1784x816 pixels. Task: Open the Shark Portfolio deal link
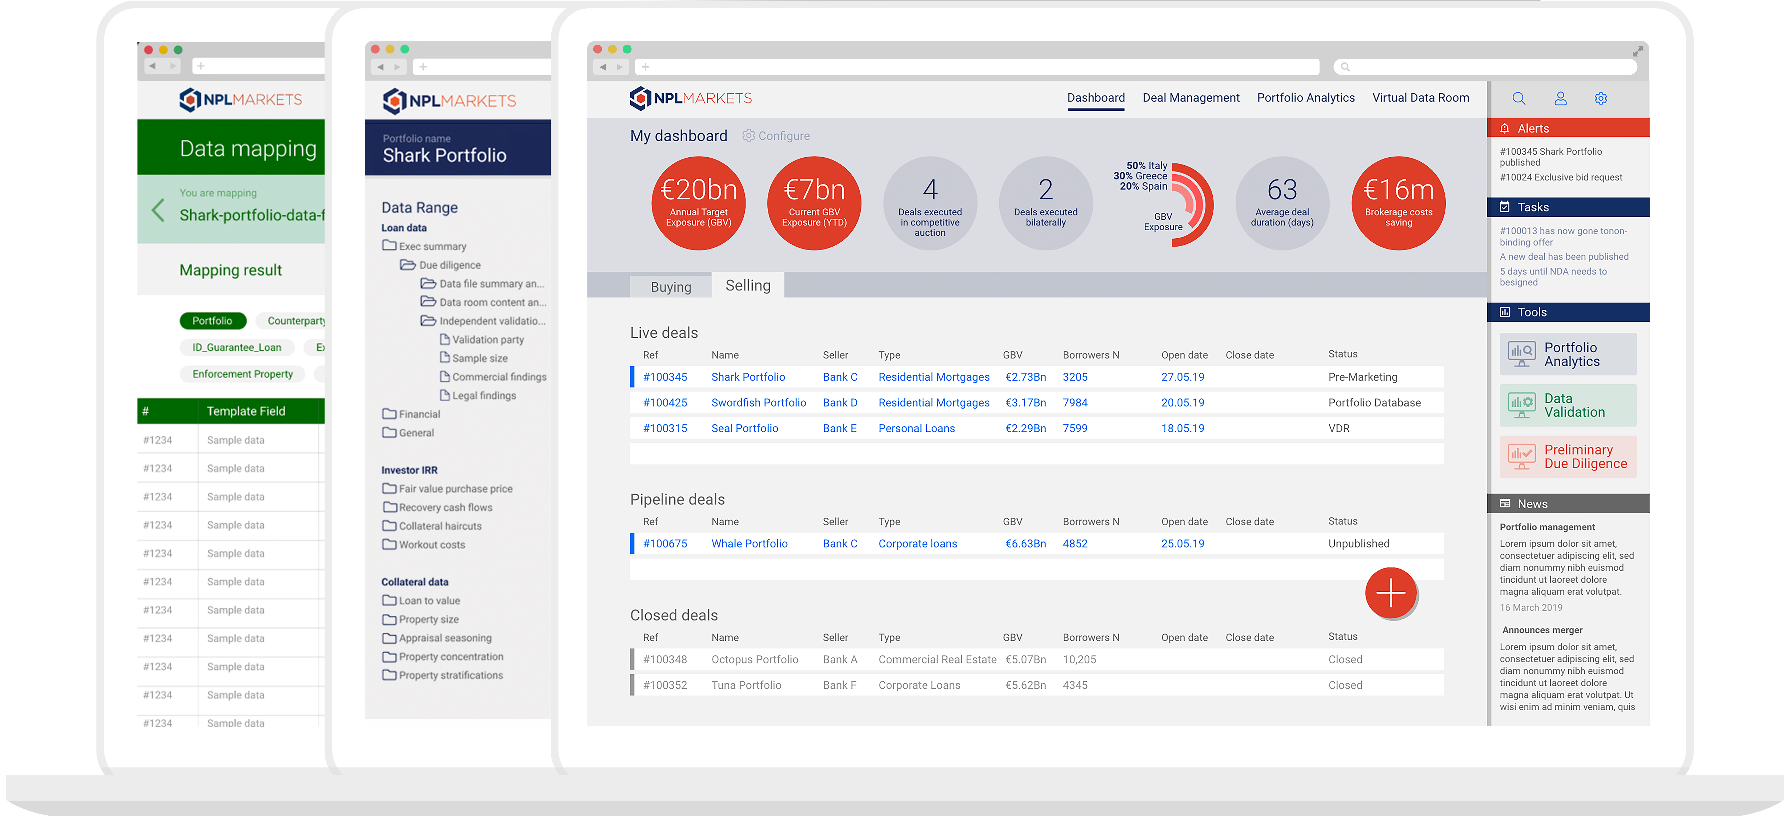[748, 377]
